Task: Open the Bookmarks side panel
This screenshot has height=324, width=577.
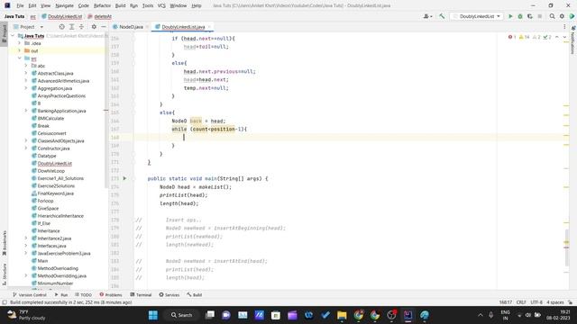Action: coord(4,243)
